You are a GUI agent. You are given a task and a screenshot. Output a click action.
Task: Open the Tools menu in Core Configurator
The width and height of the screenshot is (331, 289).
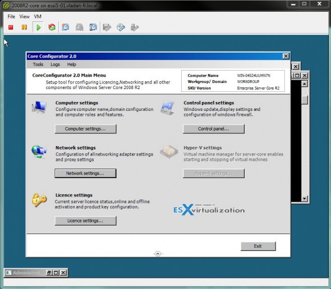38,64
